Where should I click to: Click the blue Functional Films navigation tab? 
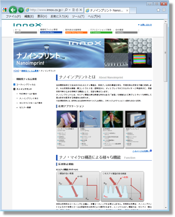(x=51, y=32)
